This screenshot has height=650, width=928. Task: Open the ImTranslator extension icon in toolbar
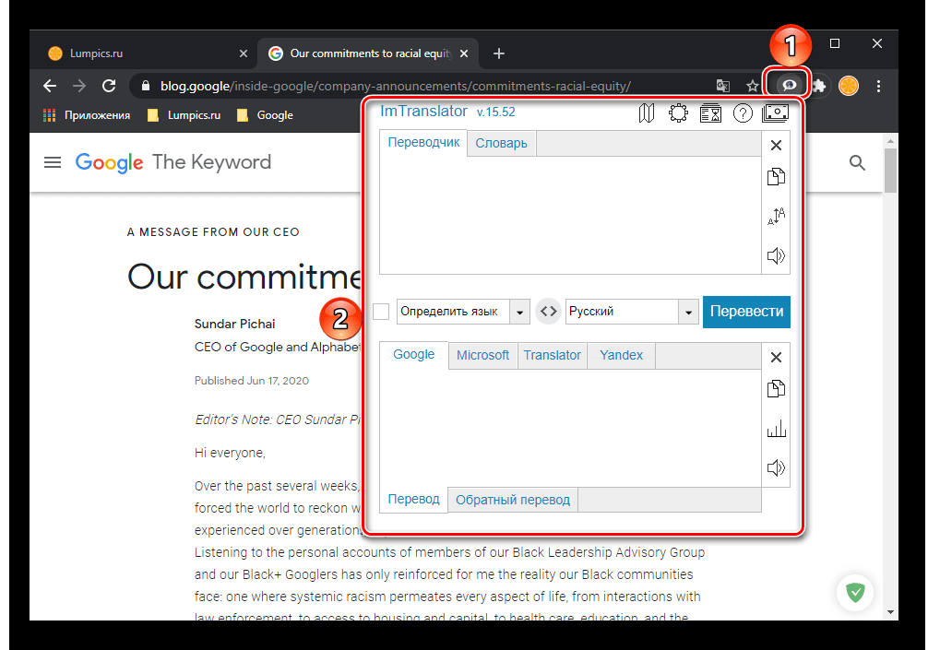click(789, 86)
